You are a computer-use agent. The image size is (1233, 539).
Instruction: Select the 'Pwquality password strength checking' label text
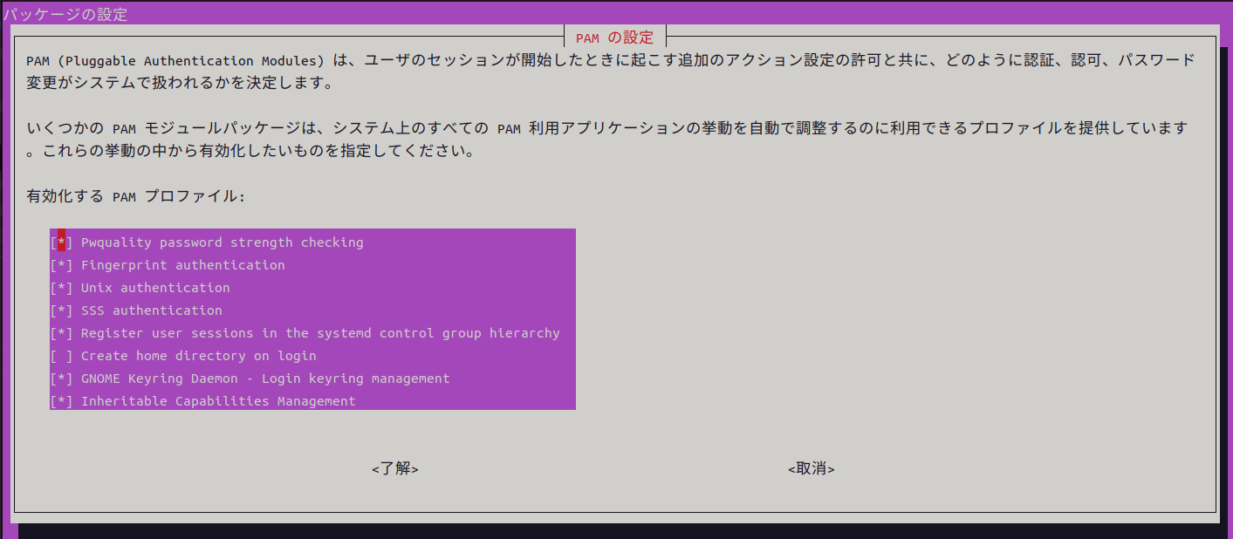click(x=222, y=242)
